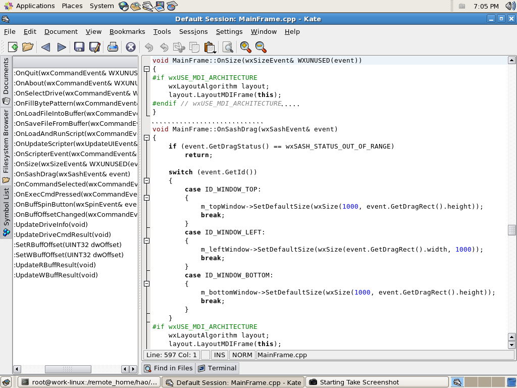Viewport: 517px width, 388px height.
Task: Zoom out of the editor text
Action: click(261, 47)
